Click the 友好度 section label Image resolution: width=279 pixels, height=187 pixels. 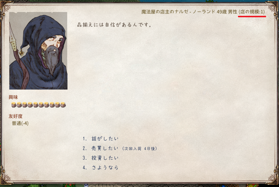(x=16, y=116)
